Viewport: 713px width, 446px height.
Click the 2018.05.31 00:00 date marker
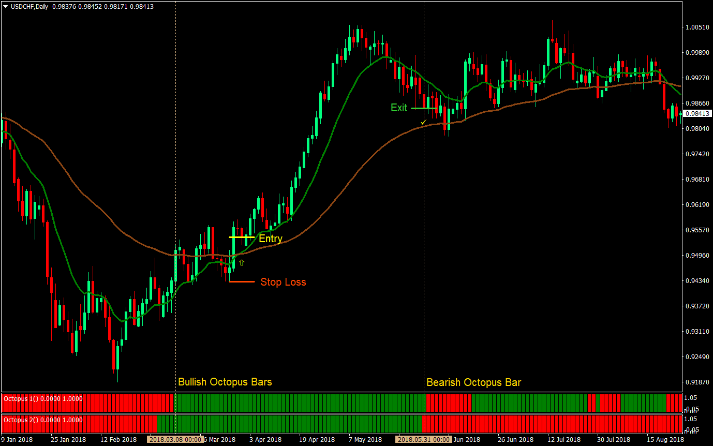[423, 439]
